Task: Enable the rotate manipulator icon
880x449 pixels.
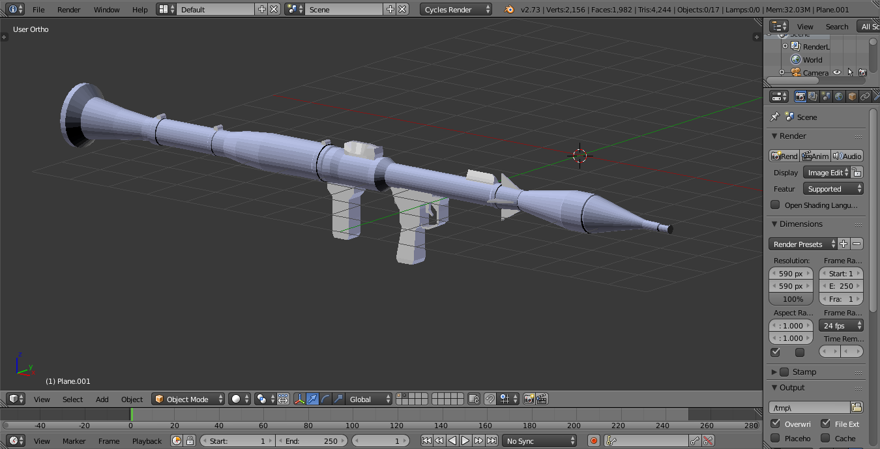Action: tap(325, 399)
